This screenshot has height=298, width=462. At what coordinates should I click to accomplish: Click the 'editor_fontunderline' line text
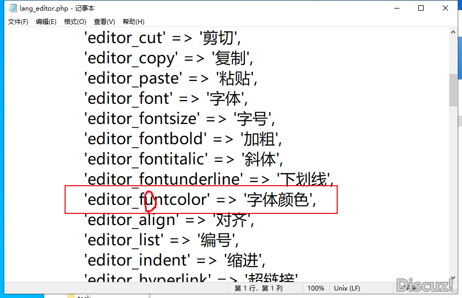point(209,179)
